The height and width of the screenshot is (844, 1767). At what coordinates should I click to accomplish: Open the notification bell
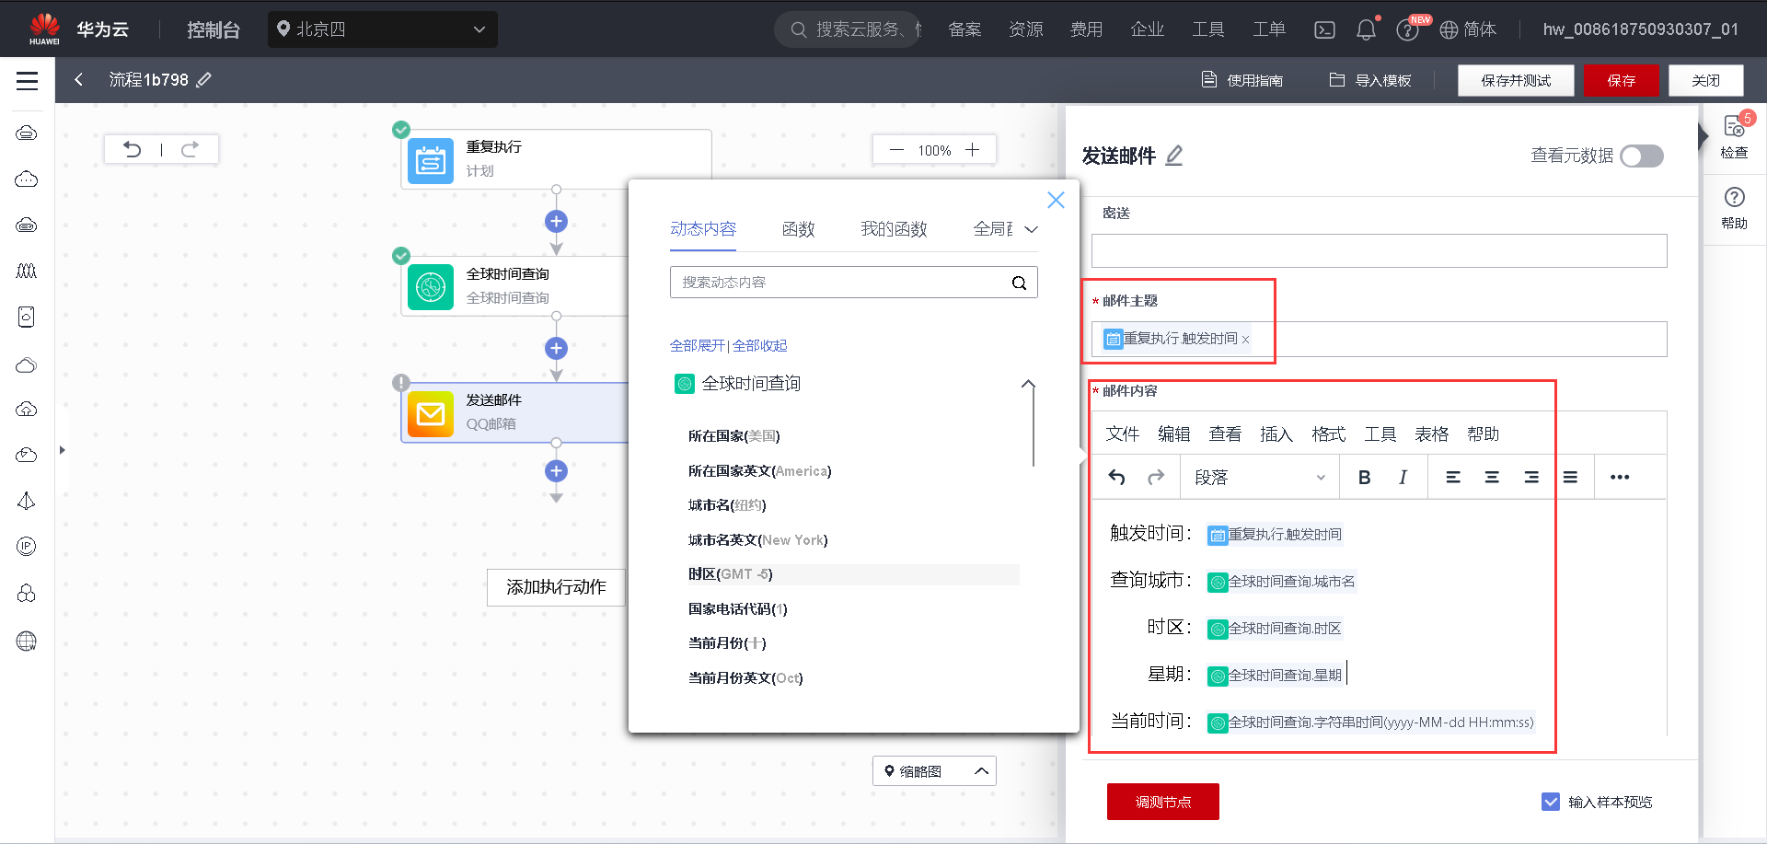[1366, 29]
